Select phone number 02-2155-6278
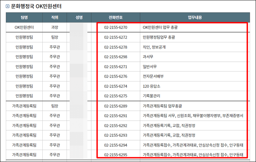The image size is (256, 162). [116, 47]
